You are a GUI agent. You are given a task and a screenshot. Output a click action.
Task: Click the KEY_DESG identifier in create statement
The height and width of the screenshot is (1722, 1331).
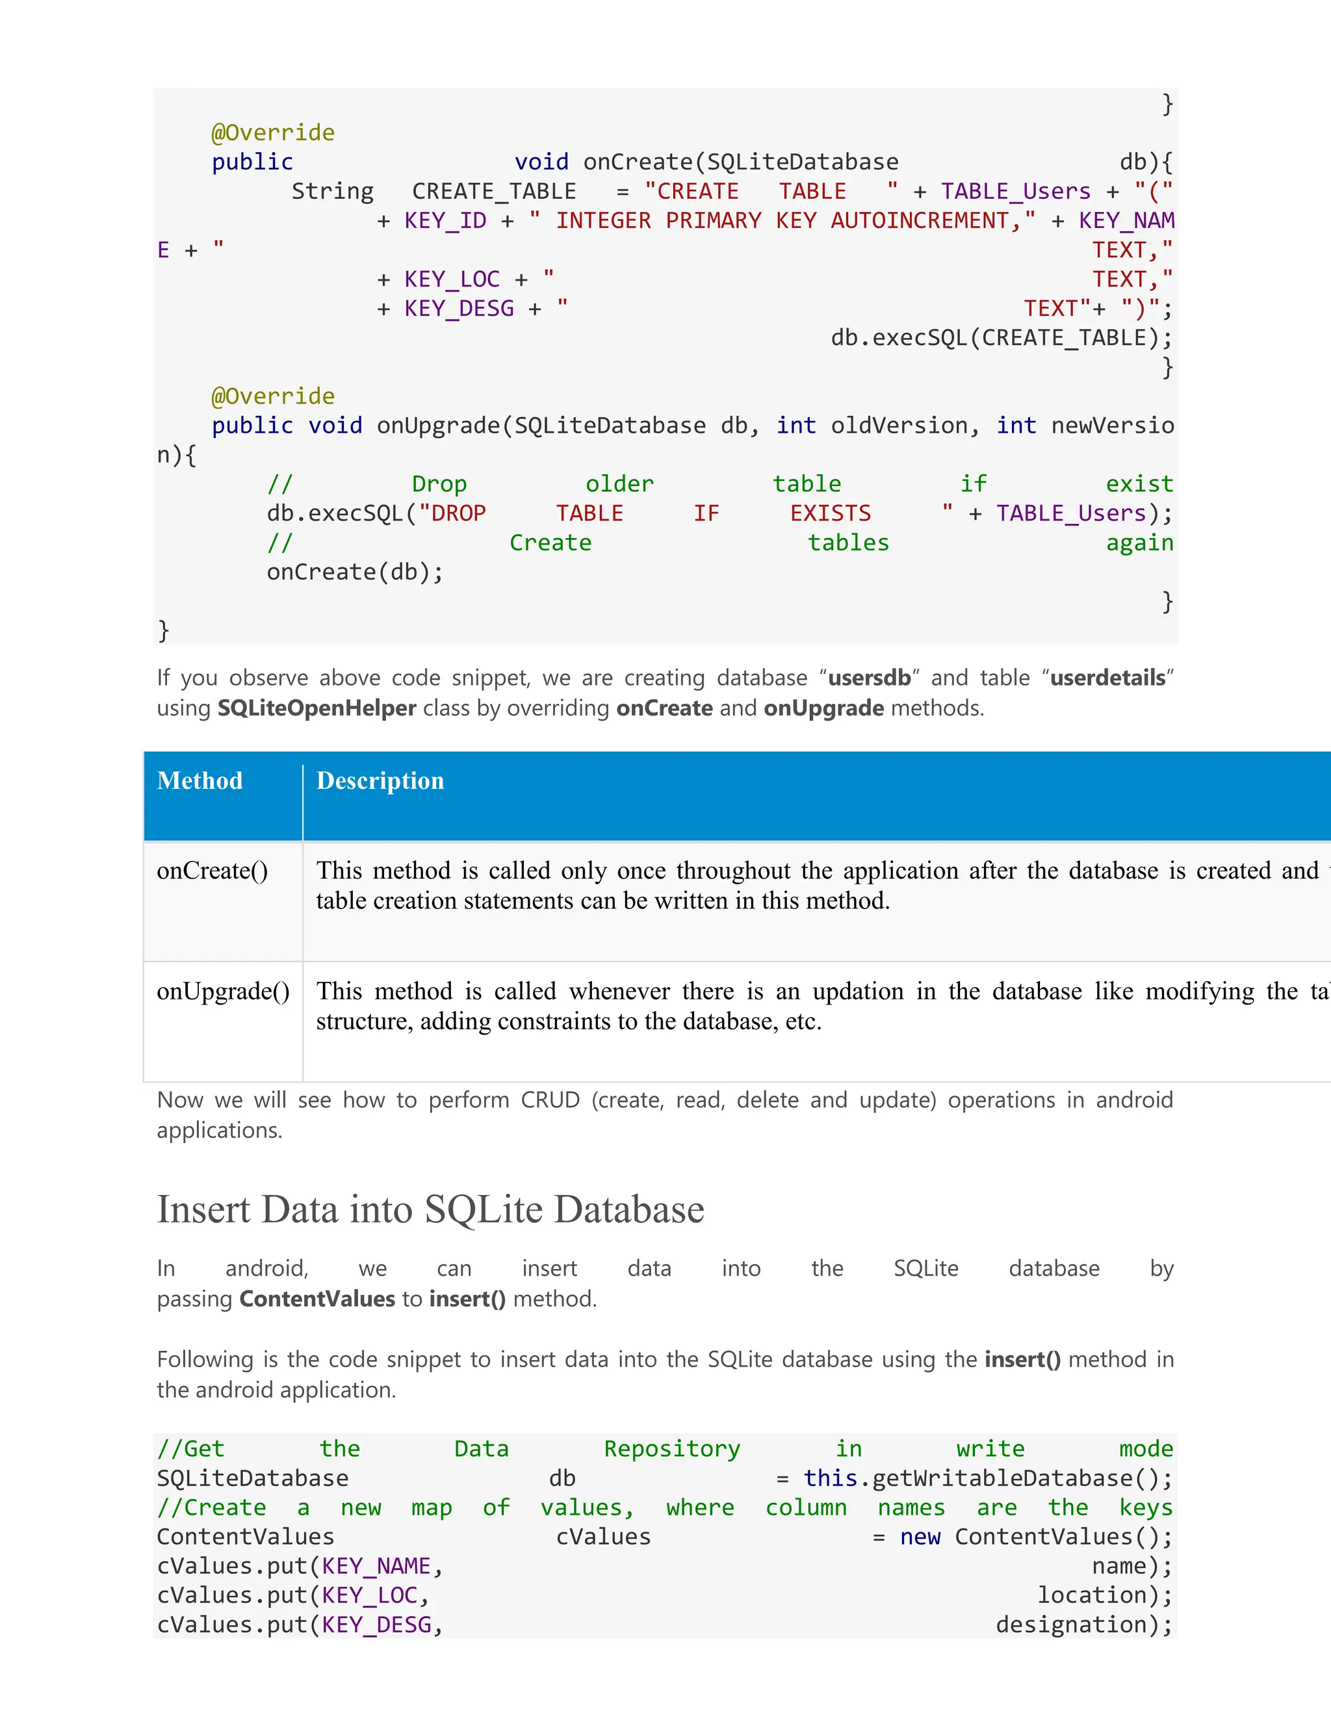pyautogui.click(x=459, y=308)
